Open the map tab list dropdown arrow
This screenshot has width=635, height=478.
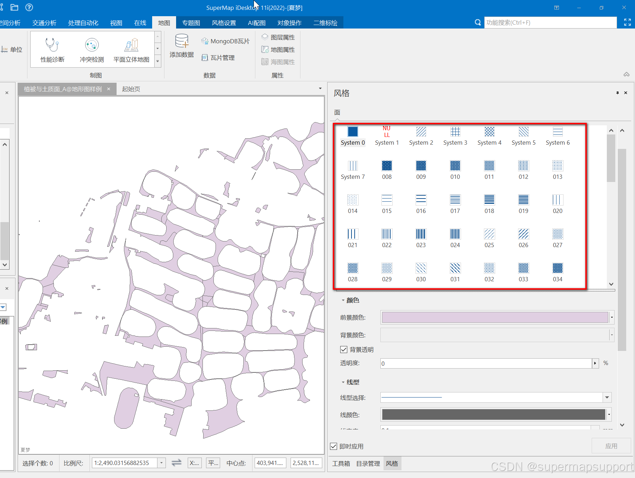(x=320, y=88)
